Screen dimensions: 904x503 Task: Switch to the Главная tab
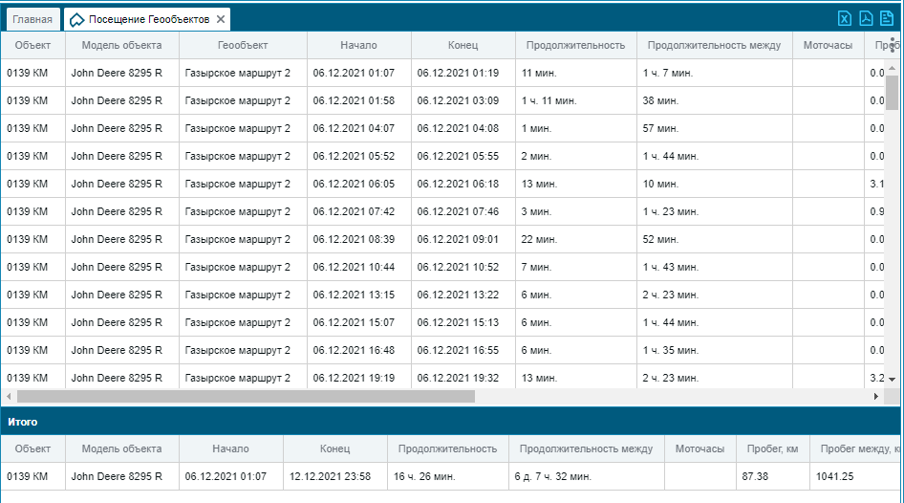click(32, 19)
